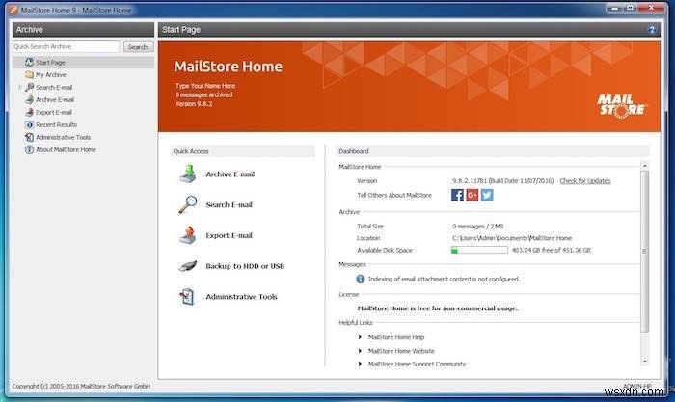This screenshot has width=675, height=402.
Task: Click the Available Disk Space progress bar
Action: click(x=479, y=250)
